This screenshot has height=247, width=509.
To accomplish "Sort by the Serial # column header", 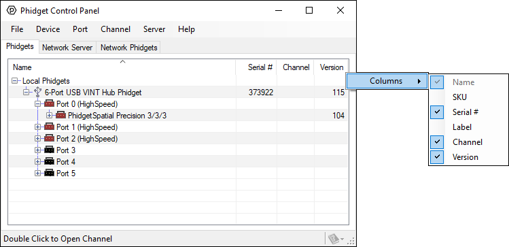I will coord(256,67).
